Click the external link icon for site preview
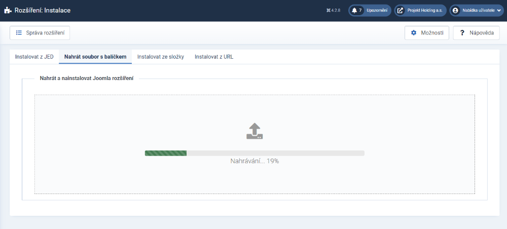 400,10
